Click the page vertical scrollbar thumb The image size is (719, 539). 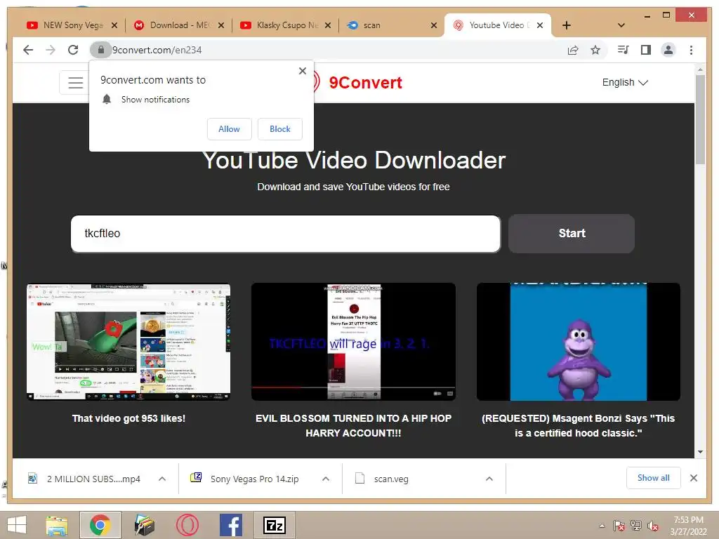click(x=700, y=119)
